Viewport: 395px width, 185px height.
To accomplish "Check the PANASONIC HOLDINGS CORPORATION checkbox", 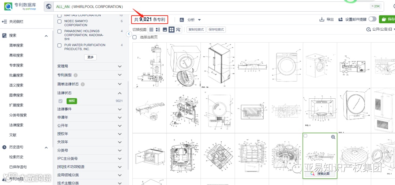I will coord(60,31).
